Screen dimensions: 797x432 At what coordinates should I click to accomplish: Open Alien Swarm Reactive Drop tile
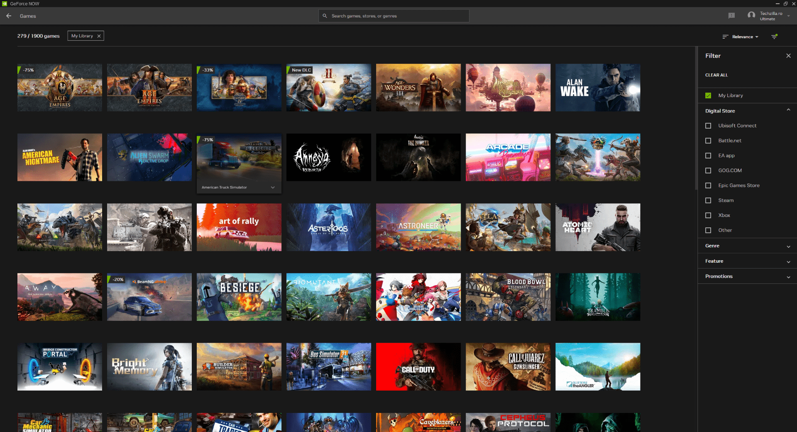point(149,157)
